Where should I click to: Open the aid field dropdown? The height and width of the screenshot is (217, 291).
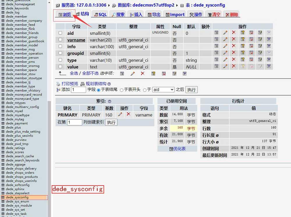point(164,90)
